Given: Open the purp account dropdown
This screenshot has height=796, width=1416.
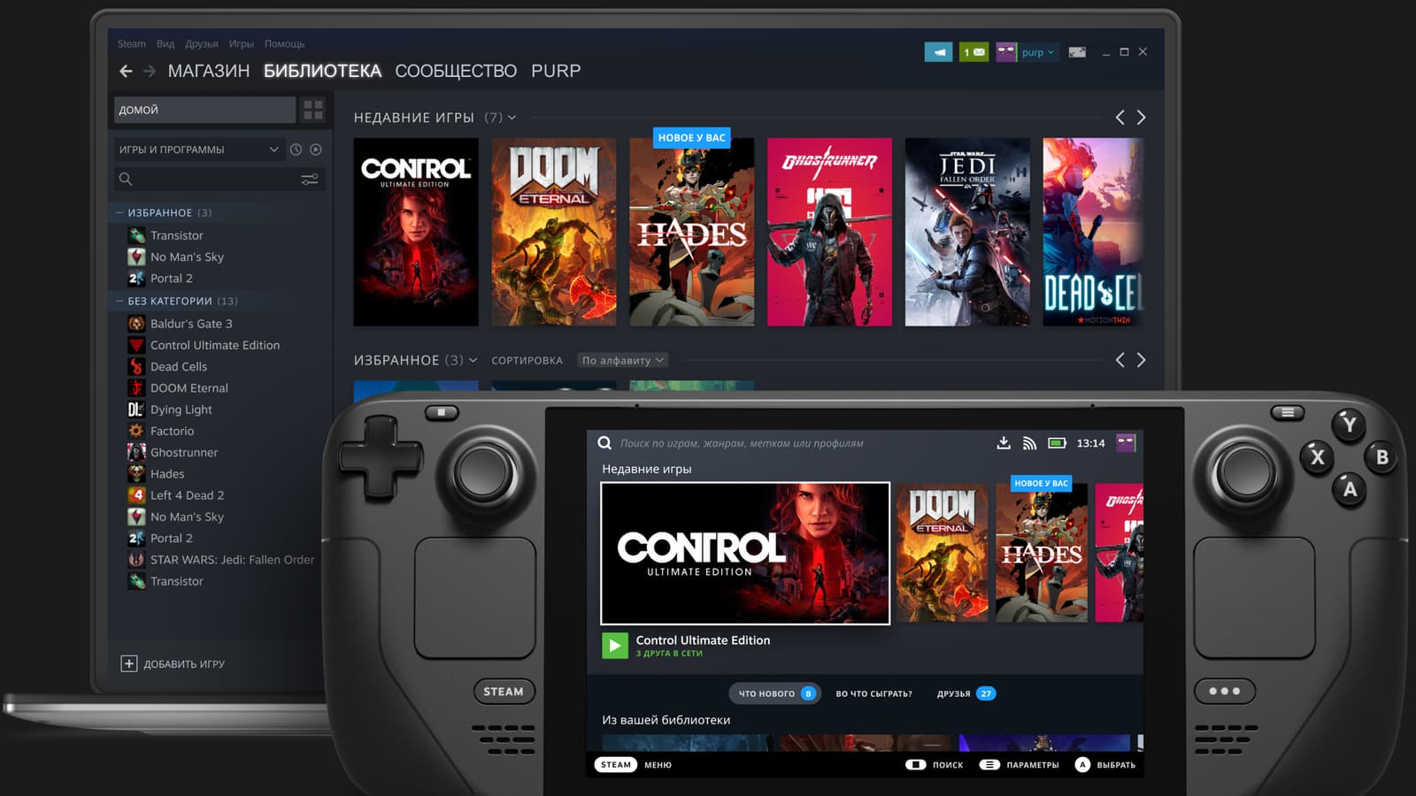Looking at the screenshot, I should point(1038,52).
